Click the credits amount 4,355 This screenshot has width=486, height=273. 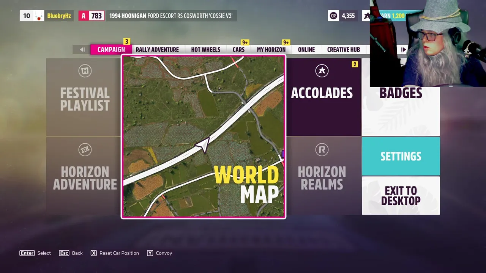(x=348, y=16)
